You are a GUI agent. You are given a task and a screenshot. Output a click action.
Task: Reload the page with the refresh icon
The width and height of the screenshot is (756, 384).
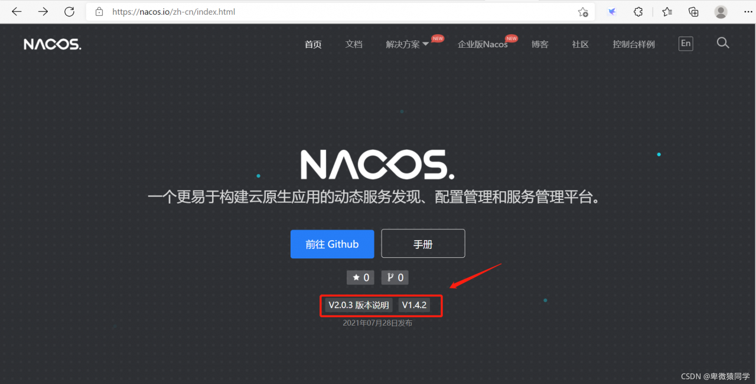point(69,12)
